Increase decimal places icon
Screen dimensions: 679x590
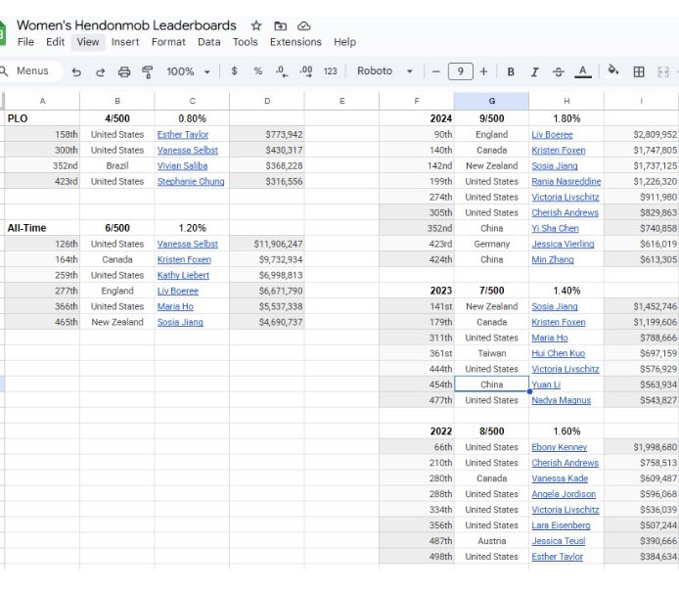tap(305, 71)
